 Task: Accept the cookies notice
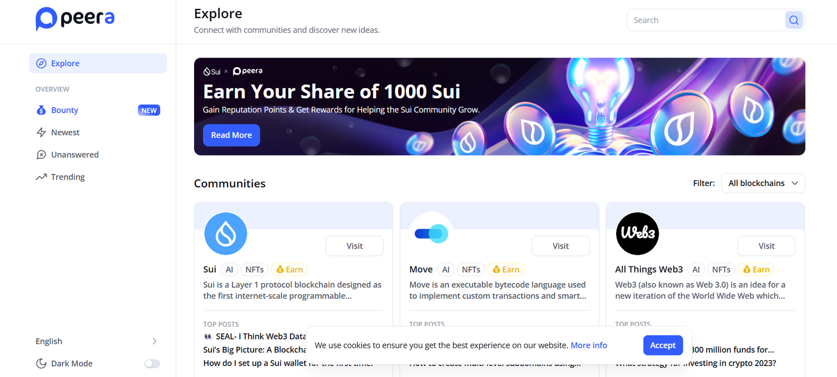tap(662, 345)
